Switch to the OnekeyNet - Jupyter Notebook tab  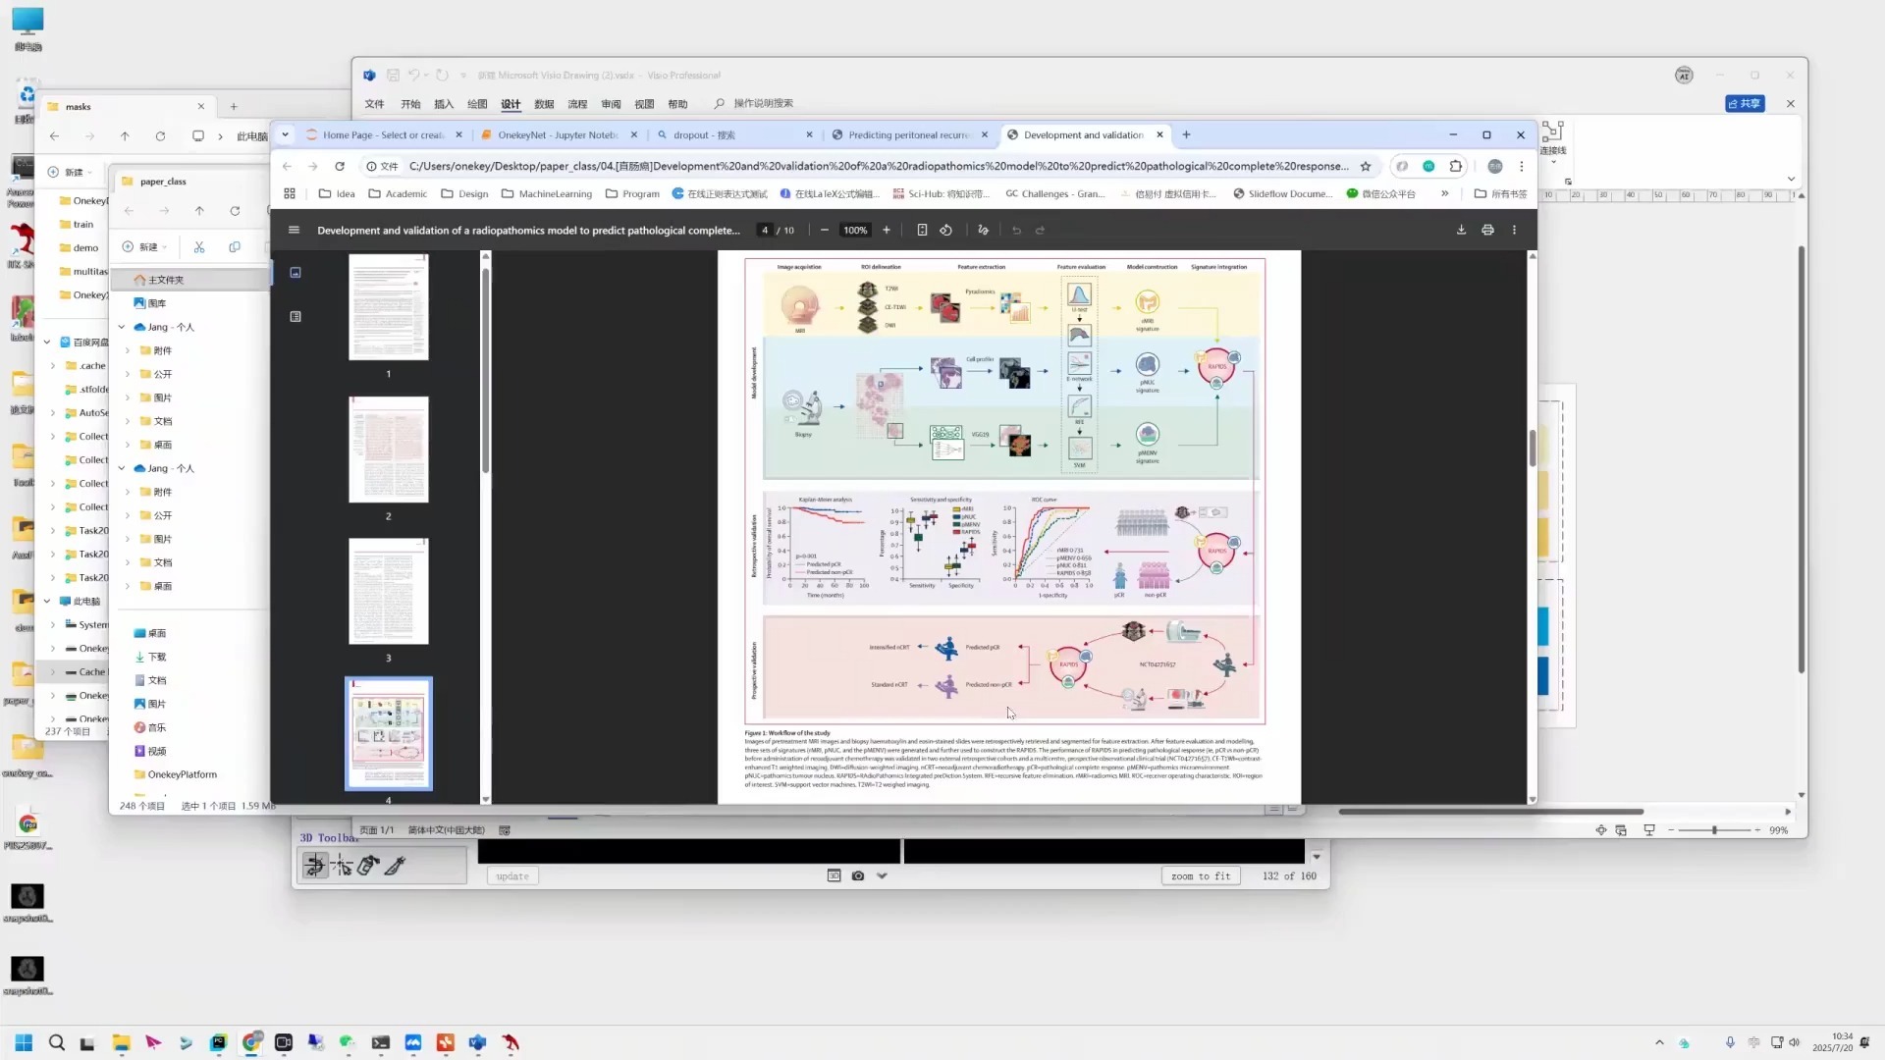(x=558, y=134)
